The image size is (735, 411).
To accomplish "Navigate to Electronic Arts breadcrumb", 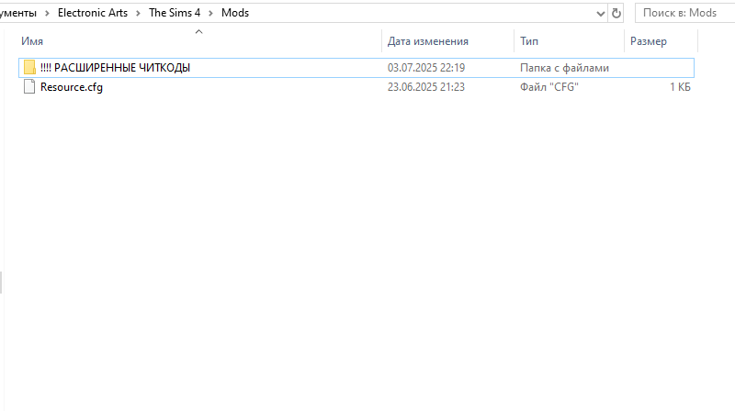I will pos(93,13).
